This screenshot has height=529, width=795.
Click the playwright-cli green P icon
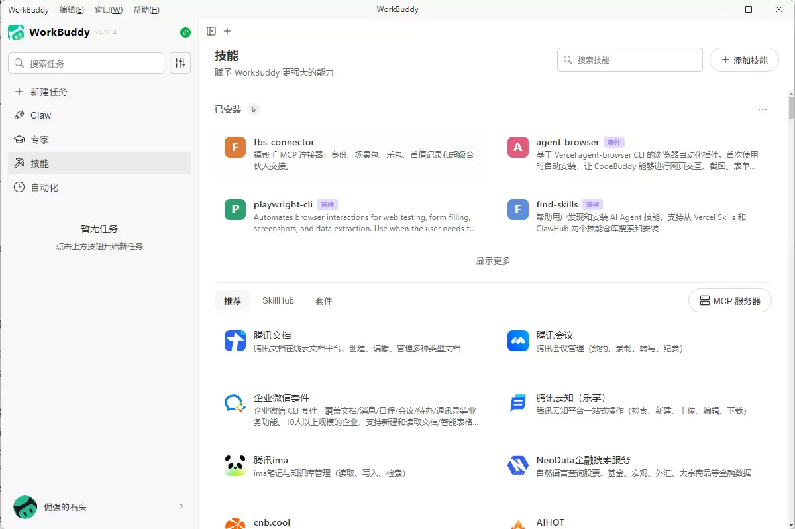(x=235, y=209)
